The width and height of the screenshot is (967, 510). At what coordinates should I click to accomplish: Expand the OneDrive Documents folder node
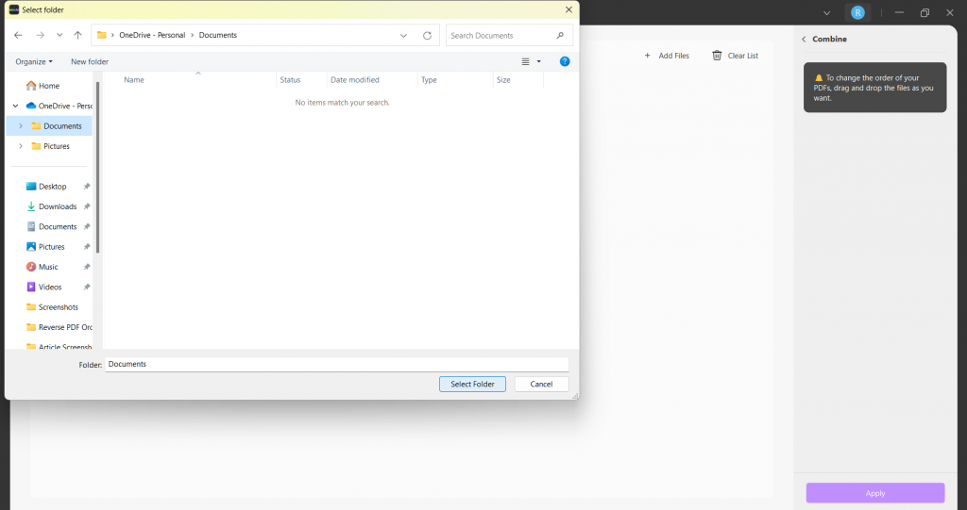(x=21, y=125)
